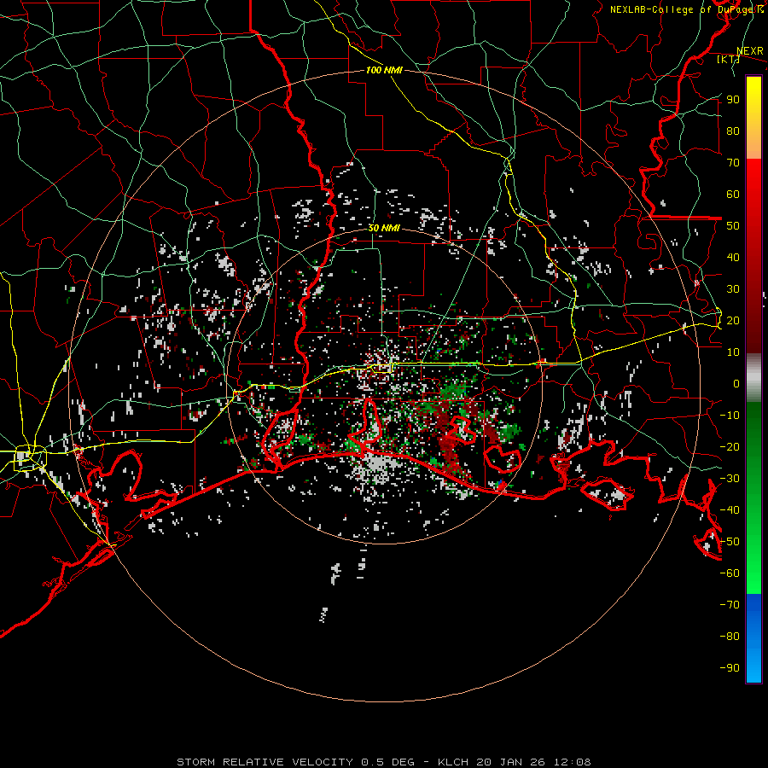Click the 10 label on velocity scale
The image size is (768, 768).
[x=733, y=352]
